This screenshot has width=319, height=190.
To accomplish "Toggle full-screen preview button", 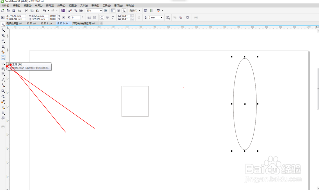I will [106, 11].
